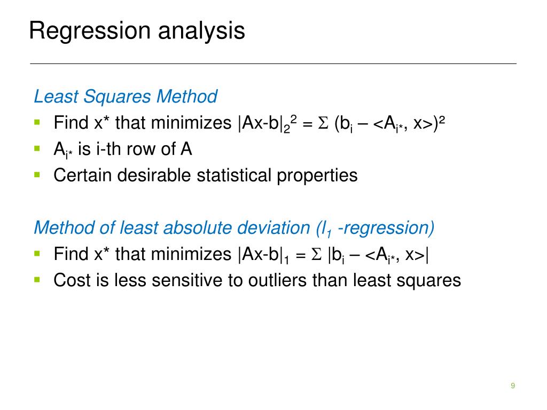Select the Least Squares Method heading

click(125, 97)
